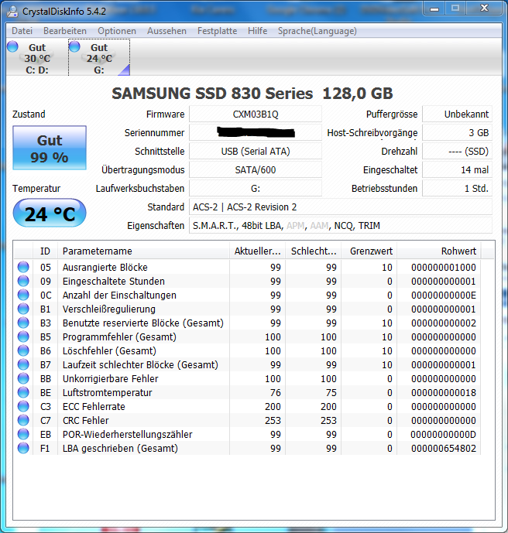The height and width of the screenshot is (533, 508).
Task: Click status icon for Löschfehler (Gesamt)
Action: point(23,350)
